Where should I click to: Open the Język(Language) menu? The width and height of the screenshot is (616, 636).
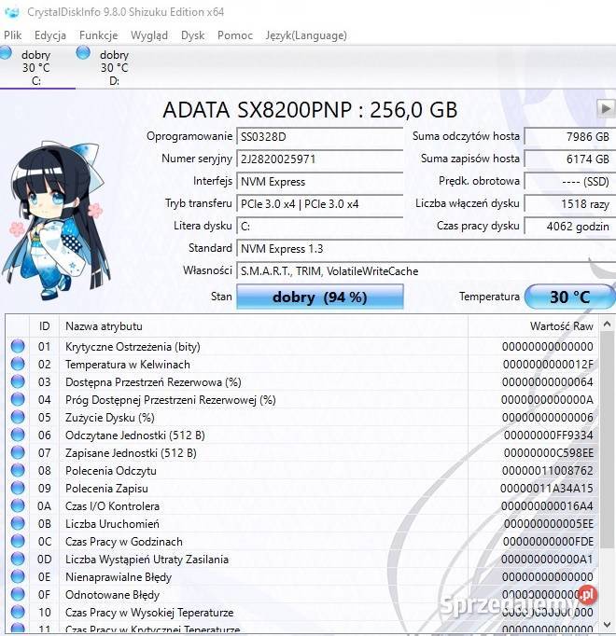click(306, 35)
